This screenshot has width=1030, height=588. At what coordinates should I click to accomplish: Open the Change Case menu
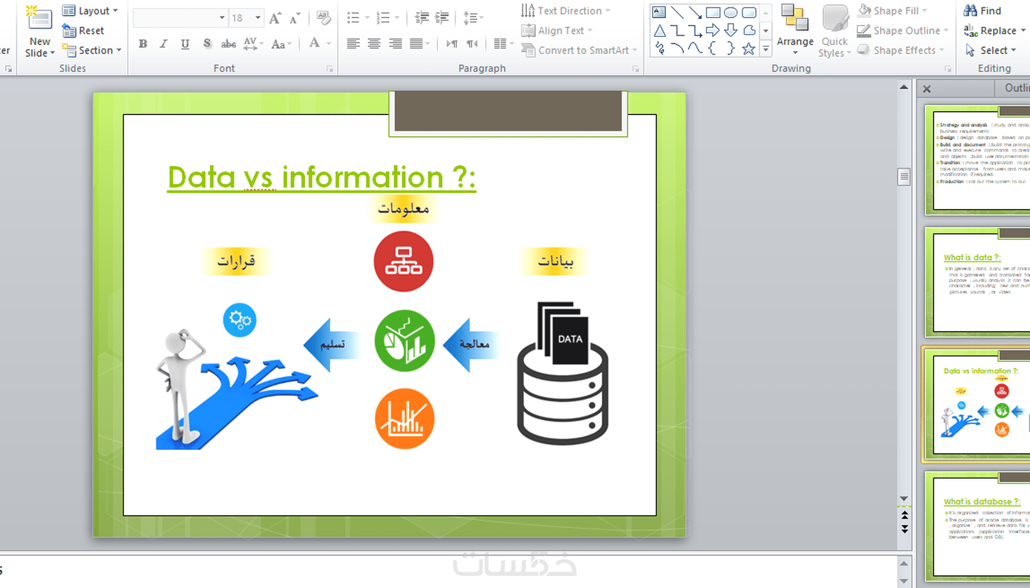pyautogui.click(x=281, y=44)
